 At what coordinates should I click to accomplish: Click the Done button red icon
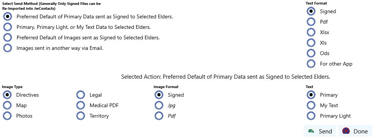point(346,131)
